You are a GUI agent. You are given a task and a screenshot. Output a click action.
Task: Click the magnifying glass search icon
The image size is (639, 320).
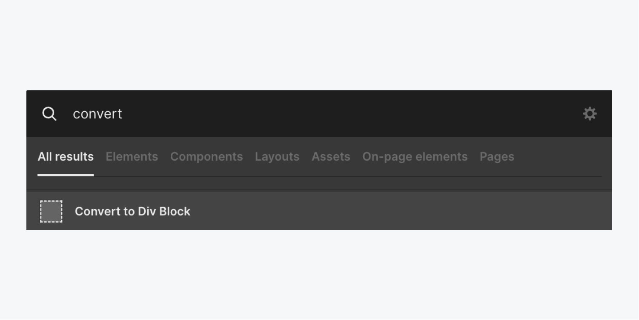click(49, 114)
